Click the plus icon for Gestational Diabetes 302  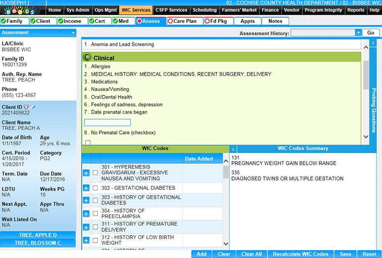click(86, 188)
